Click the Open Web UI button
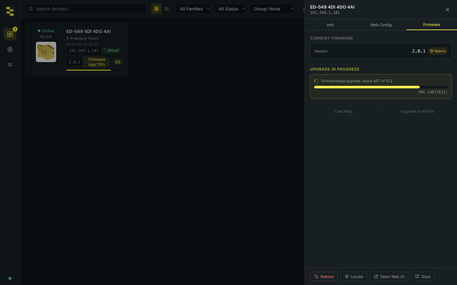 (389, 276)
